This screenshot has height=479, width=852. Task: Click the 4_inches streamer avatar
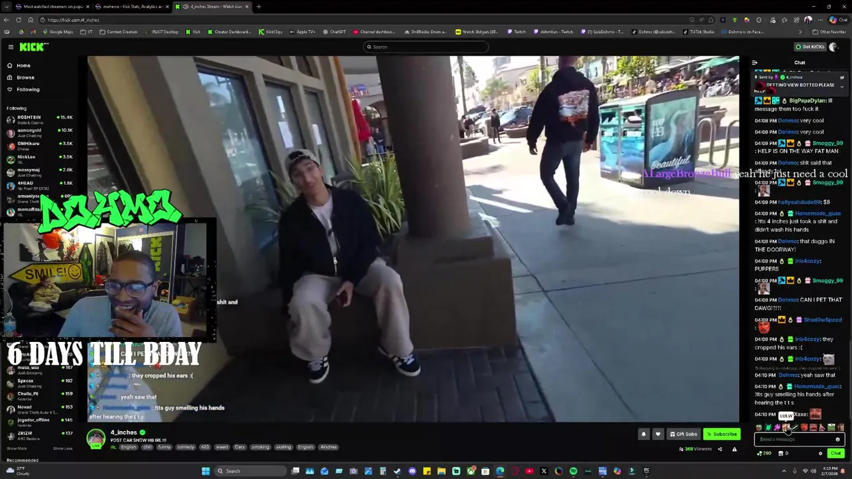[x=97, y=438]
